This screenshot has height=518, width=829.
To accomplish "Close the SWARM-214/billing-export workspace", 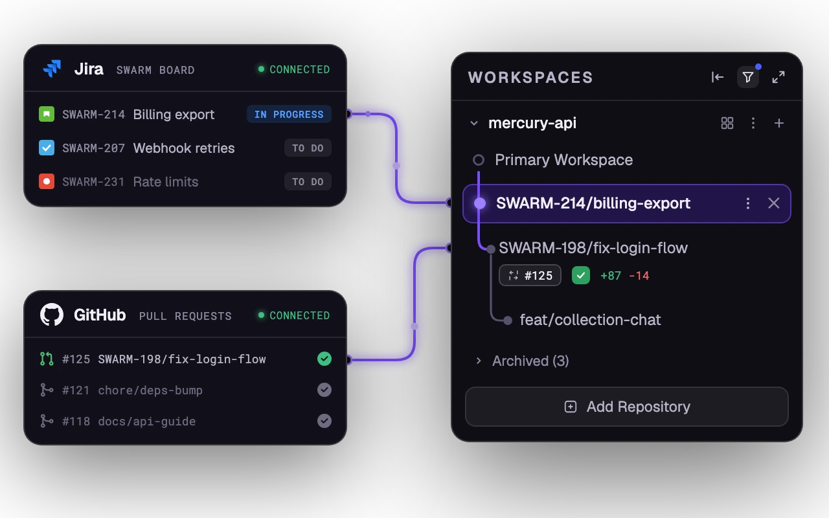I will point(774,203).
